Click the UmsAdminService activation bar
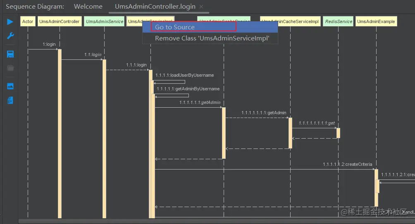The image size is (415, 224). pyautogui.click(x=104, y=139)
